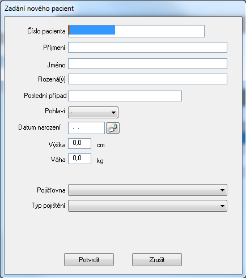The height and width of the screenshot is (278, 246).
Task: Click the Pojišťovna label text
Action: click(51, 190)
